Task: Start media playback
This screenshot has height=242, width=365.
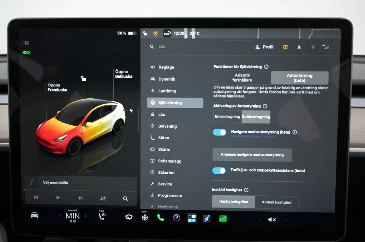Action: pyautogui.click(x=58, y=198)
